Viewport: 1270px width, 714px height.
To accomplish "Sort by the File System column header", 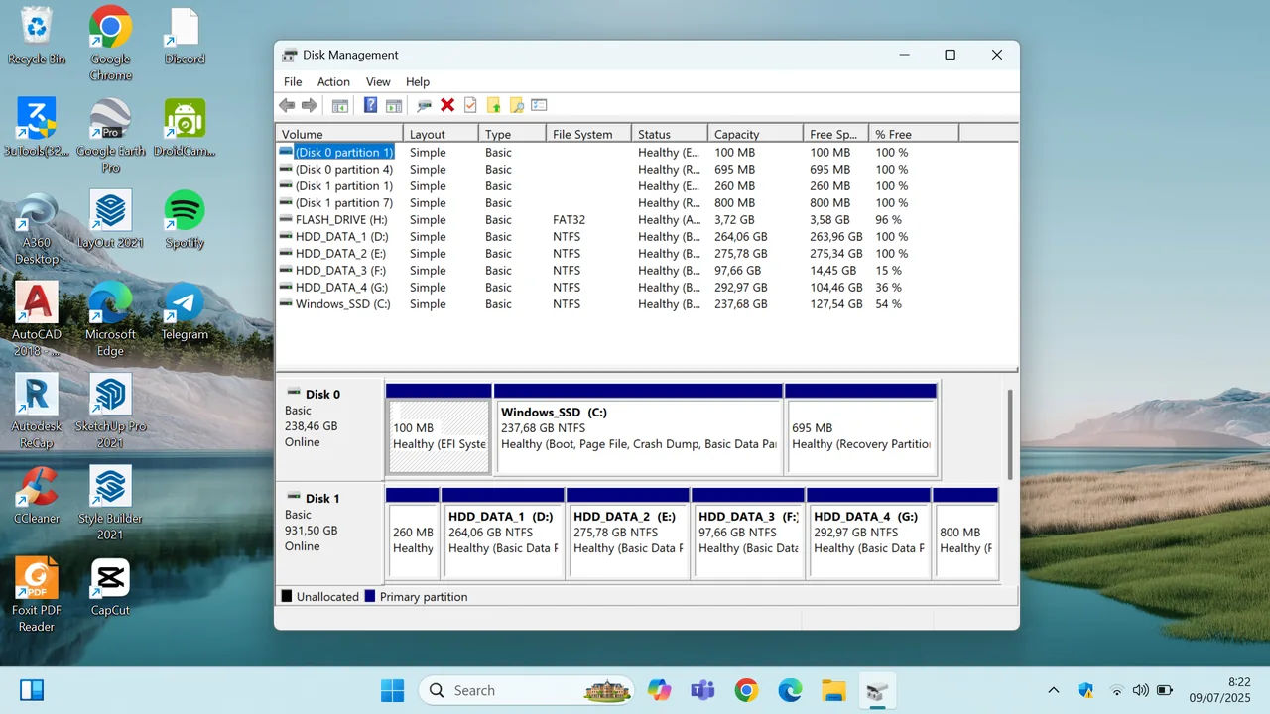I will (588, 134).
